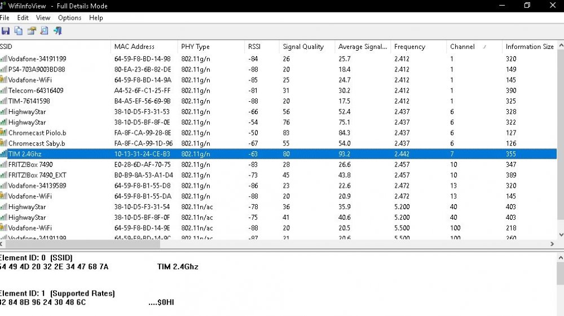Select the TIM-76141598 network row
The height and width of the screenshot is (316, 564).
[x=279, y=101]
